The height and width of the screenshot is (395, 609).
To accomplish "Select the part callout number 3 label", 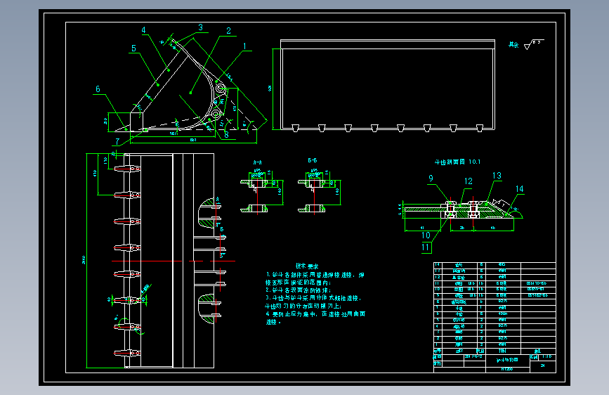I will 200,27.
